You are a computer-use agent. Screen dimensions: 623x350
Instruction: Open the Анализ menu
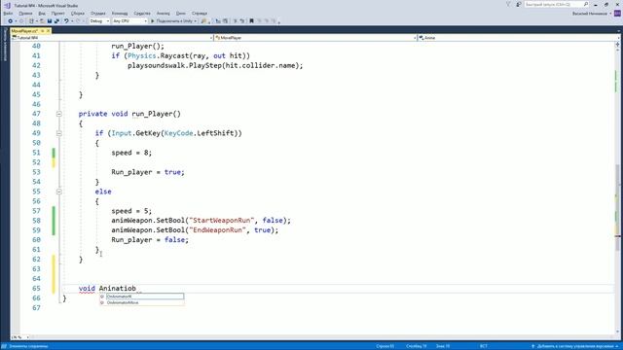point(164,14)
